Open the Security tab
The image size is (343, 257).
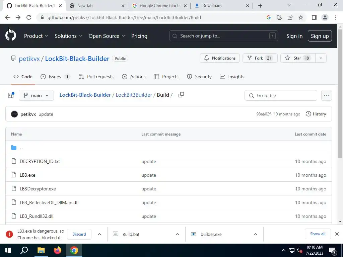pyautogui.click(x=199, y=77)
